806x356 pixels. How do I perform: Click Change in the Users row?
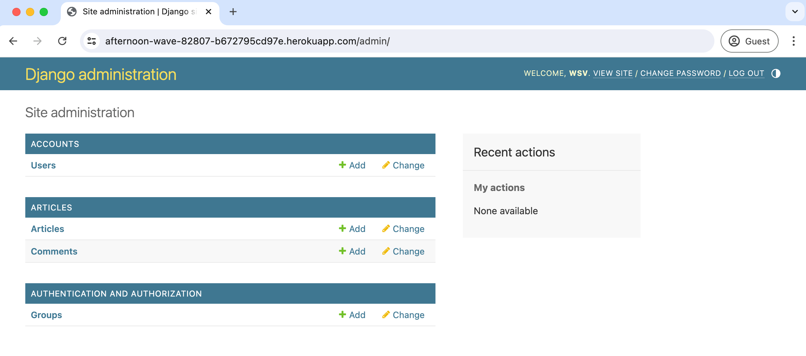403,165
